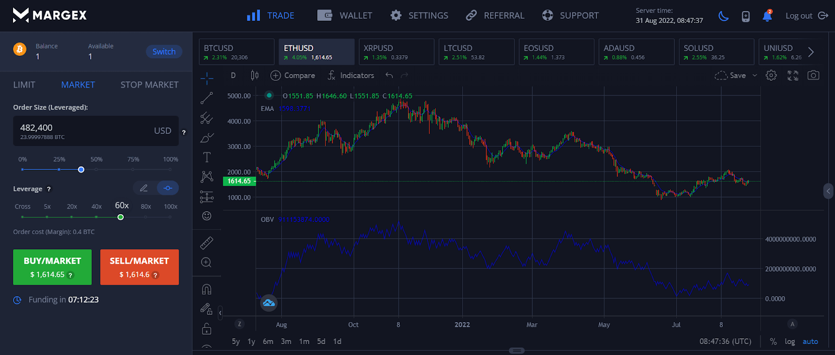The image size is (835, 355).
Task: Expand the Save layout dropdown arrow
Action: tap(755, 76)
